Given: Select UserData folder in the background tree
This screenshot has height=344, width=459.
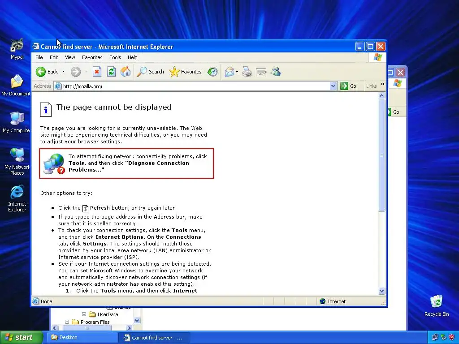Looking at the screenshot, I should [x=108, y=314].
